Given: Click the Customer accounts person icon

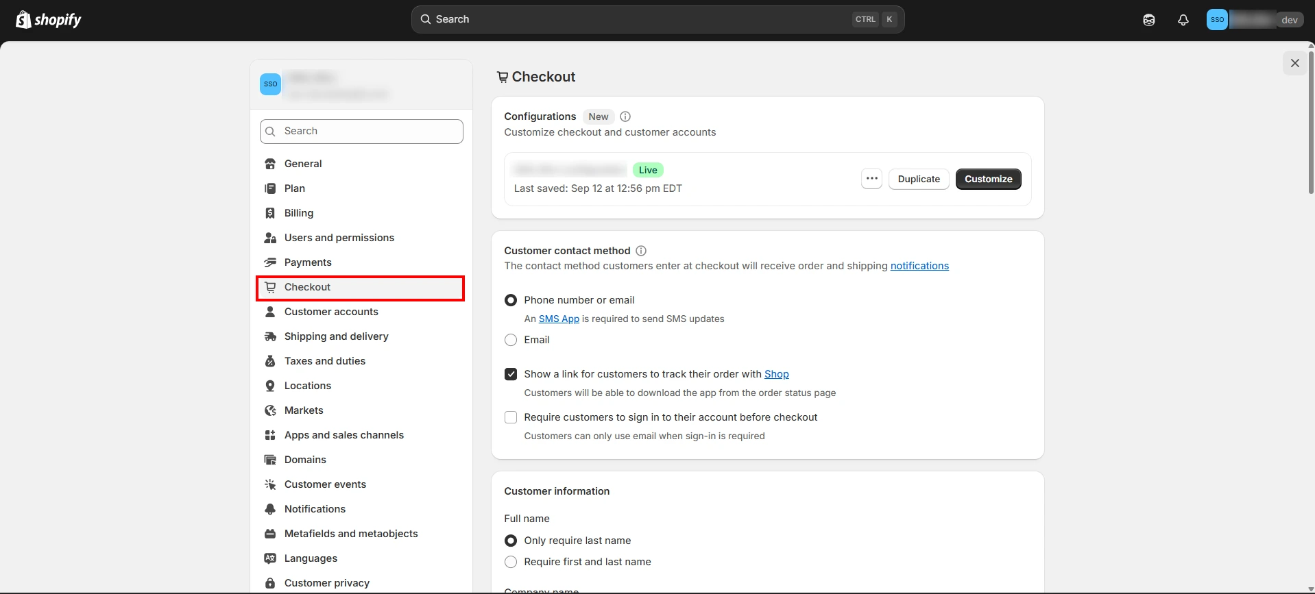Looking at the screenshot, I should (x=270, y=312).
